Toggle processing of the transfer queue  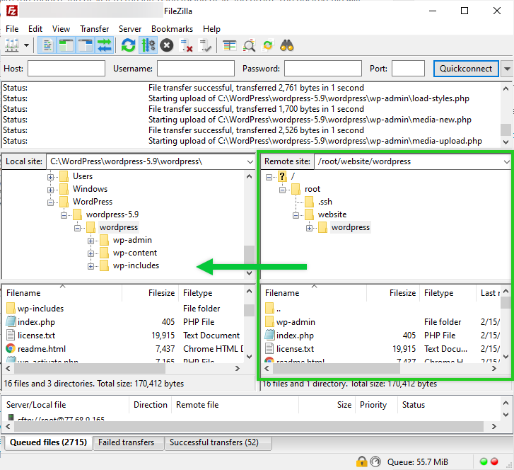148,46
